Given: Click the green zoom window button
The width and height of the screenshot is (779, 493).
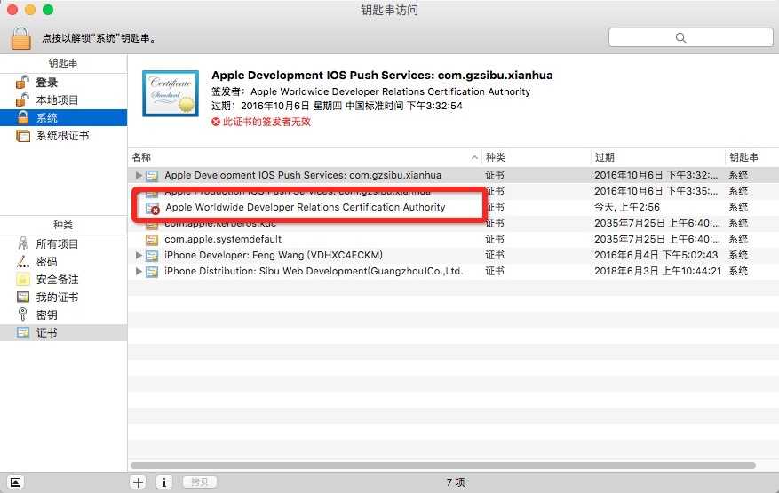Looking at the screenshot, I should coord(48,10).
